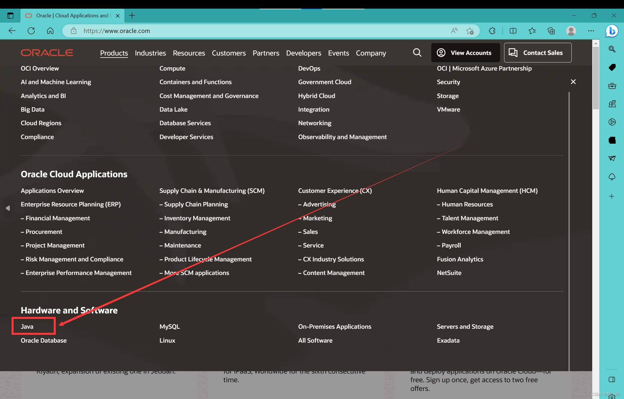
Task: Open sidebar Microsoft 365 icon
Action: pos(612,122)
